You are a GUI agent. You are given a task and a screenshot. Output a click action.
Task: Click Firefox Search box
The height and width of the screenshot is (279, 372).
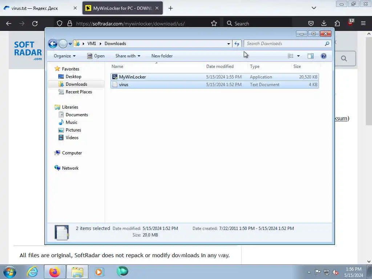click(x=258, y=24)
